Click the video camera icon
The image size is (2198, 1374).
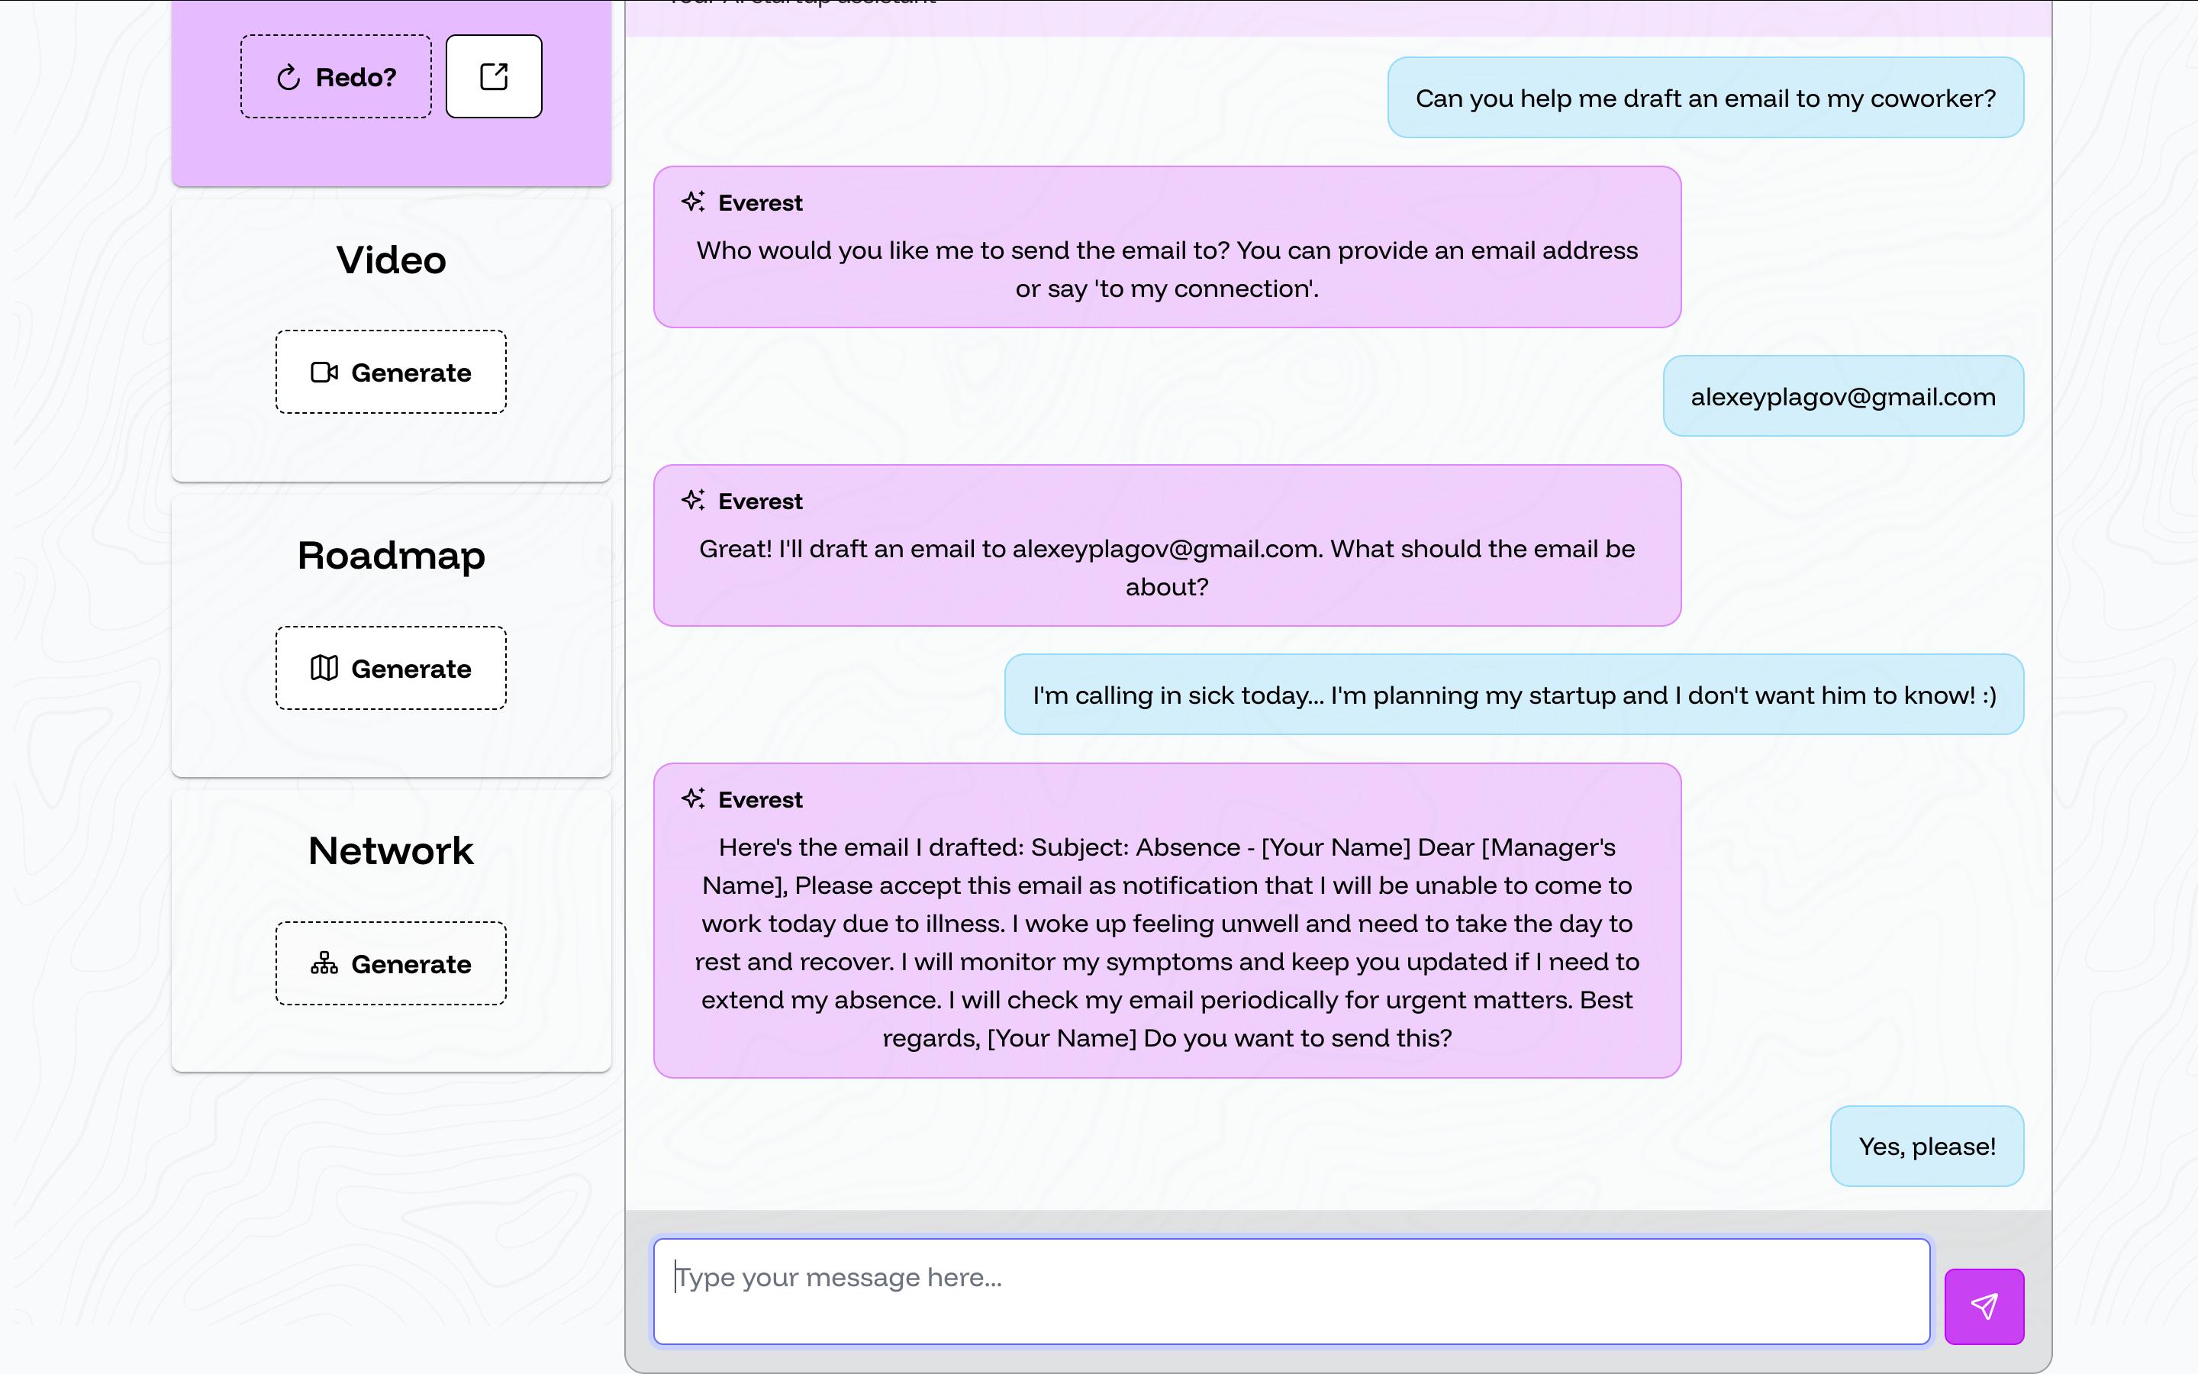pyautogui.click(x=324, y=373)
